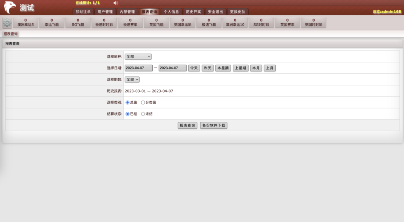Click the settings gear icon
Screen dimensions: 404x222
(x=7, y=23)
